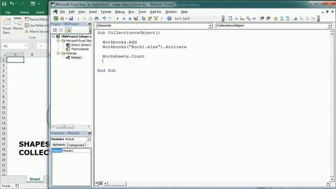Toggle Design Mode icon
This screenshot has width=336, height=189.
tap(136, 19)
